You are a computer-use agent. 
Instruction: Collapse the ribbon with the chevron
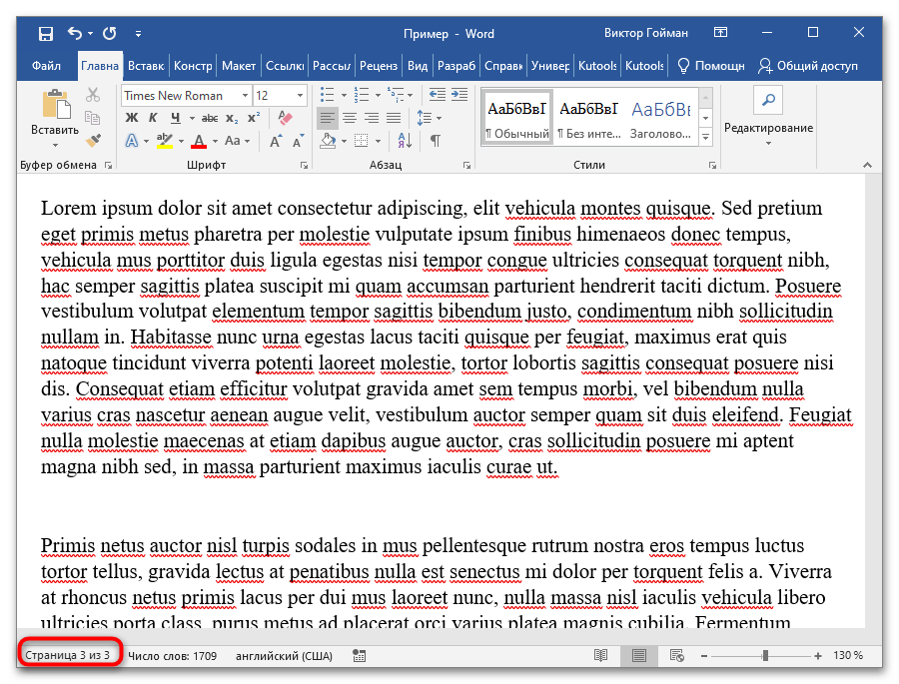coord(867,165)
